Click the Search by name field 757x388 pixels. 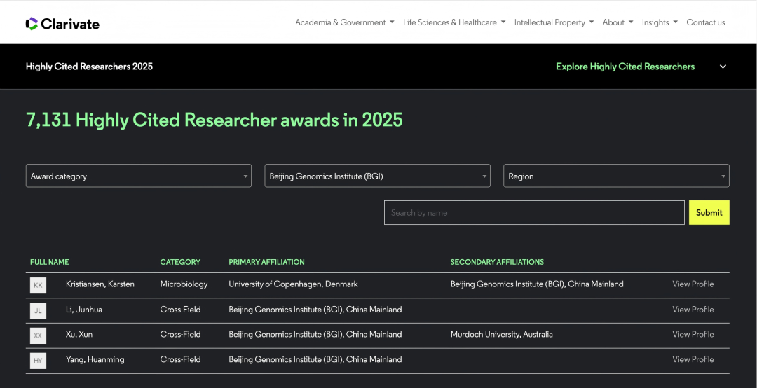[533, 213]
